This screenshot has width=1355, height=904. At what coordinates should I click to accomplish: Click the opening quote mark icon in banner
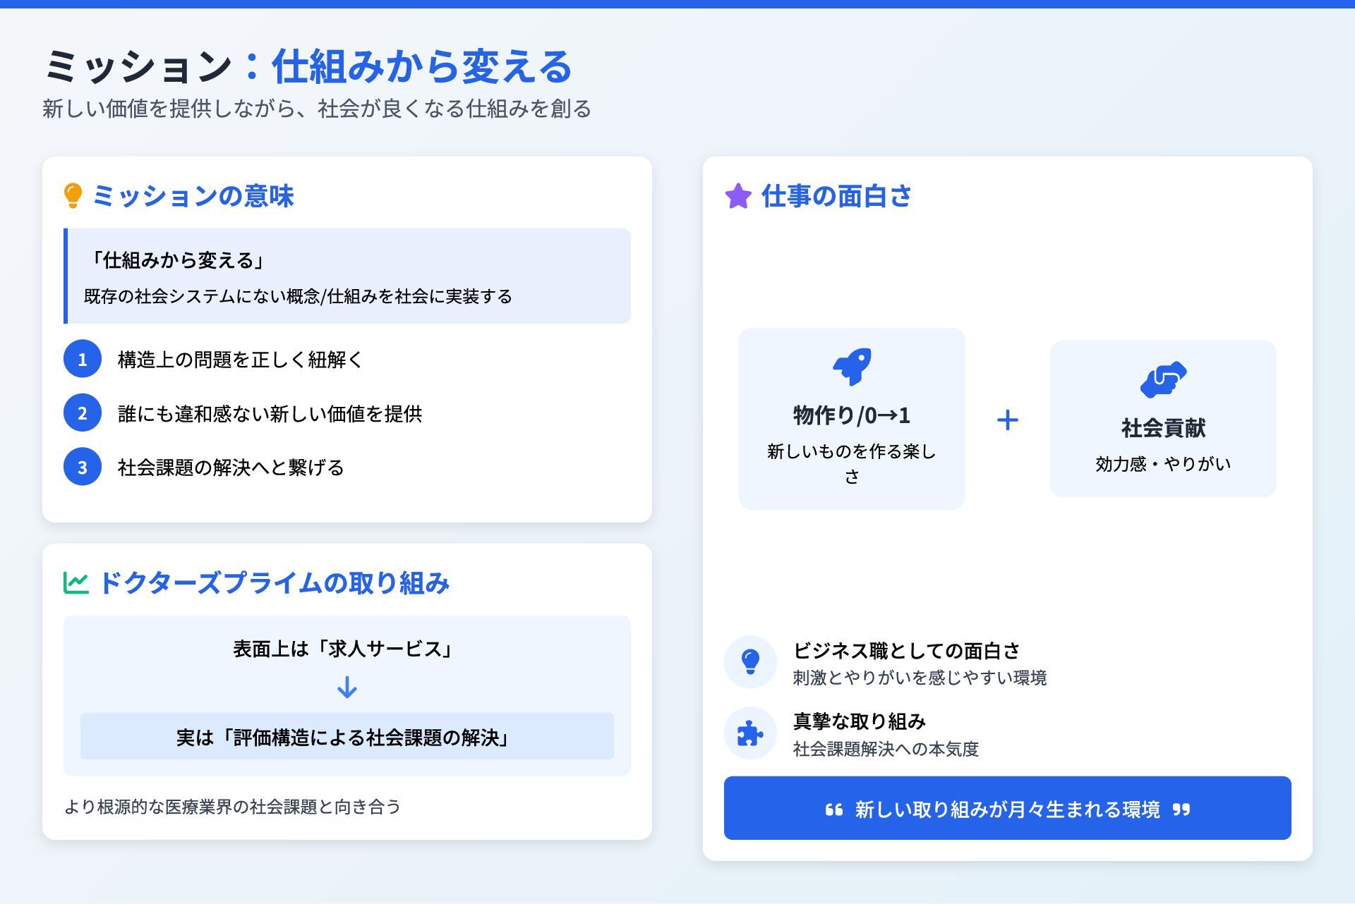point(834,810)
